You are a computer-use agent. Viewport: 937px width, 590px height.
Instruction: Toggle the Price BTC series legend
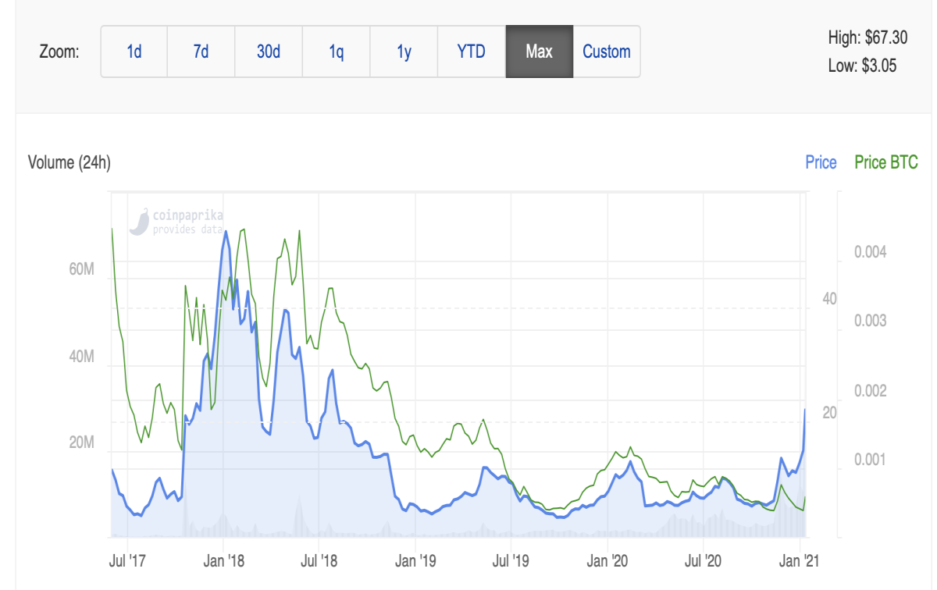click(886, 162)
